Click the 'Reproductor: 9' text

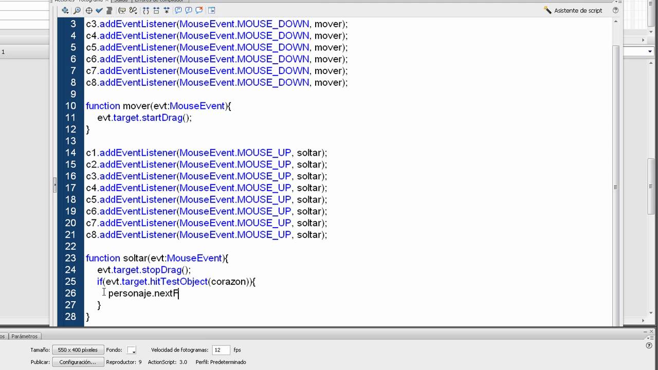[124, 362]
